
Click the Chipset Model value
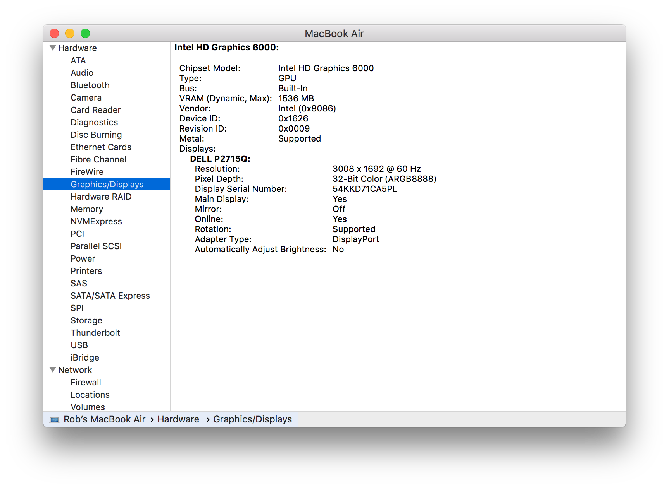(x=326, y=68)
